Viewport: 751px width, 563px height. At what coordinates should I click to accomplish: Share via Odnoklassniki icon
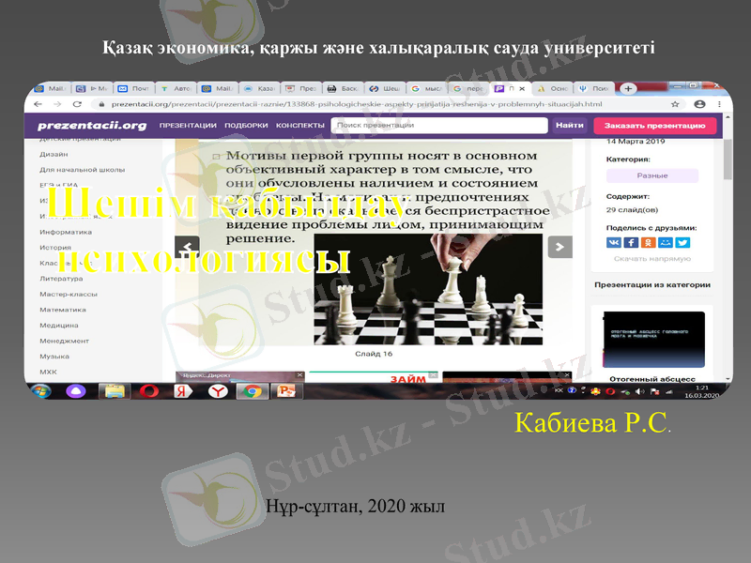648,242
